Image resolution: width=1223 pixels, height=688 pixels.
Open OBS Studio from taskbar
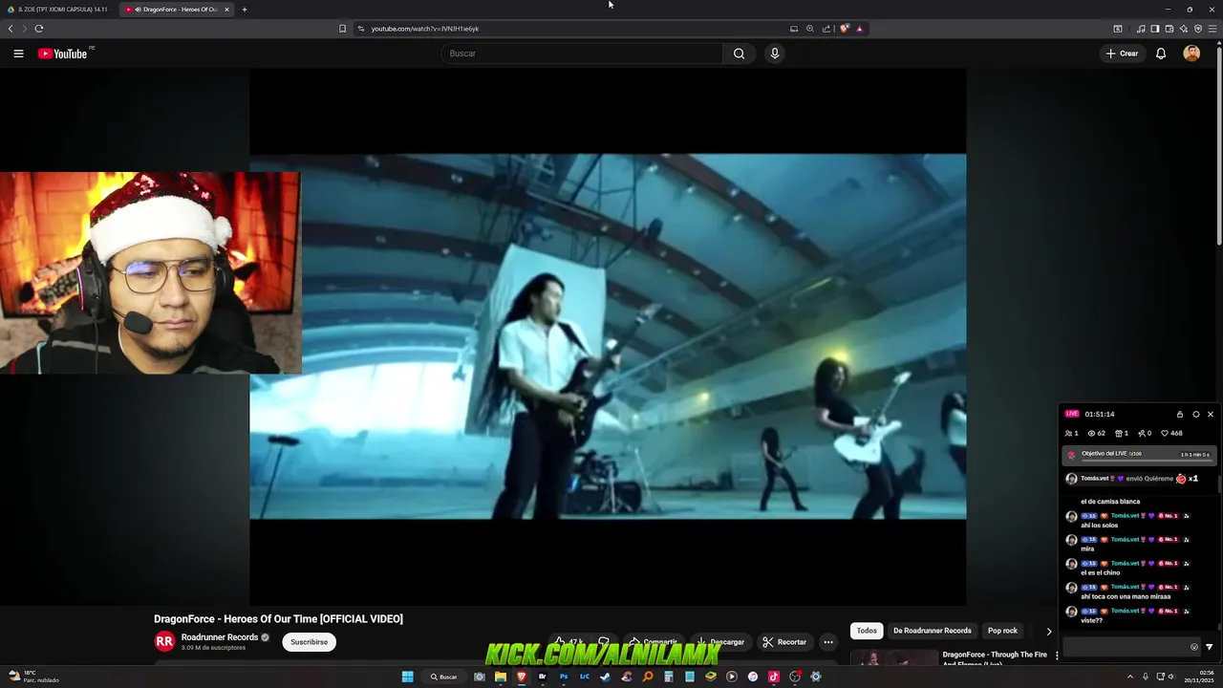point(794,677)
